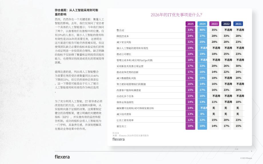Select the 2025 column header

tap(190, 24)
